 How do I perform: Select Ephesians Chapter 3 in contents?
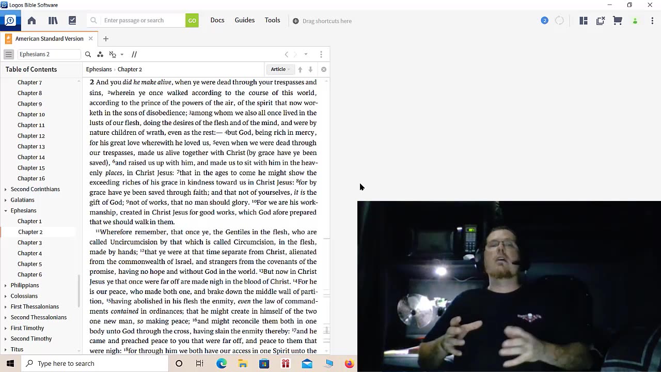[x=30, y=242]
